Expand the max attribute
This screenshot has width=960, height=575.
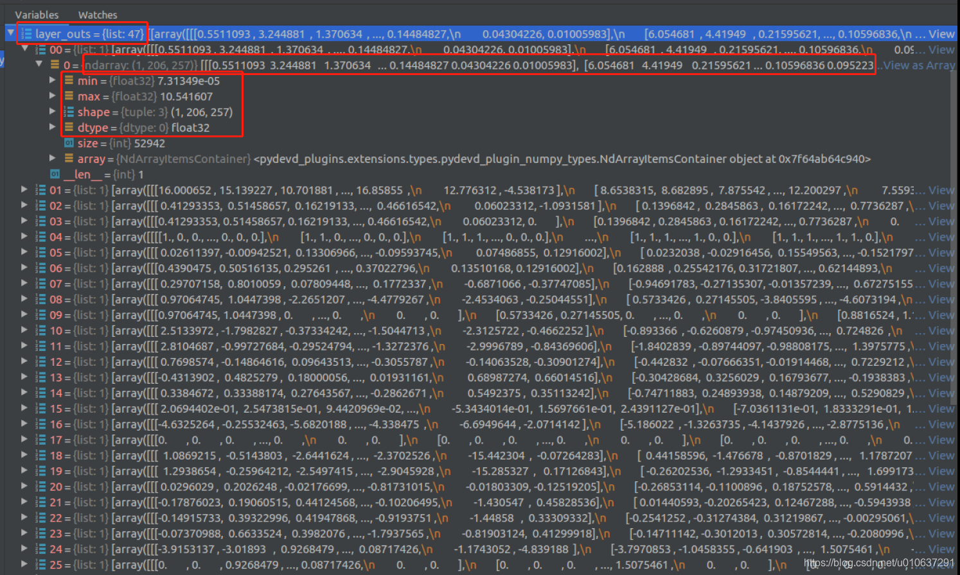pyautogui.click(x=53, y=96)
